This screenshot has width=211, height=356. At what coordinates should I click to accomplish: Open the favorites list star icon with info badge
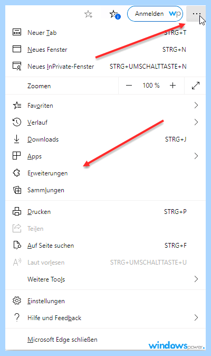[x=115, y=14]
